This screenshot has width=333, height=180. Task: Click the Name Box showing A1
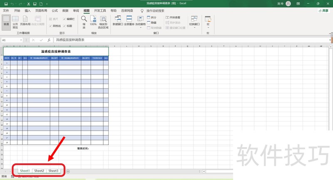pos(12,40)
